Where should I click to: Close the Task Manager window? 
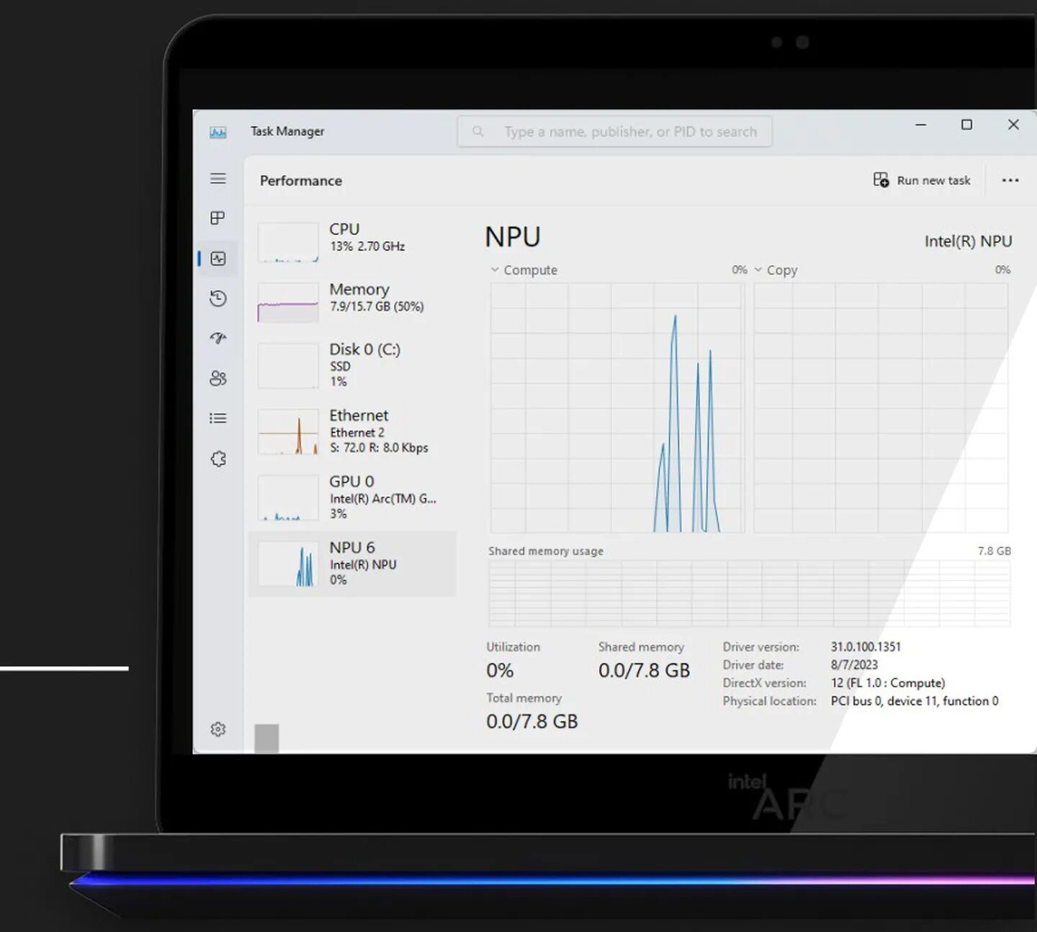pyautogui.click(x=1013, y=125)
